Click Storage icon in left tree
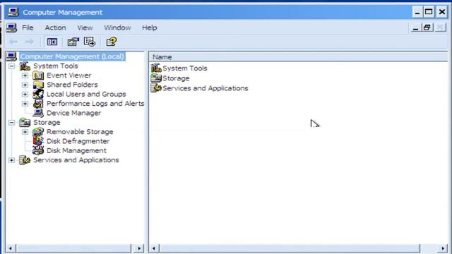Viewport: 452px width, 254px height. coord(25,122)
